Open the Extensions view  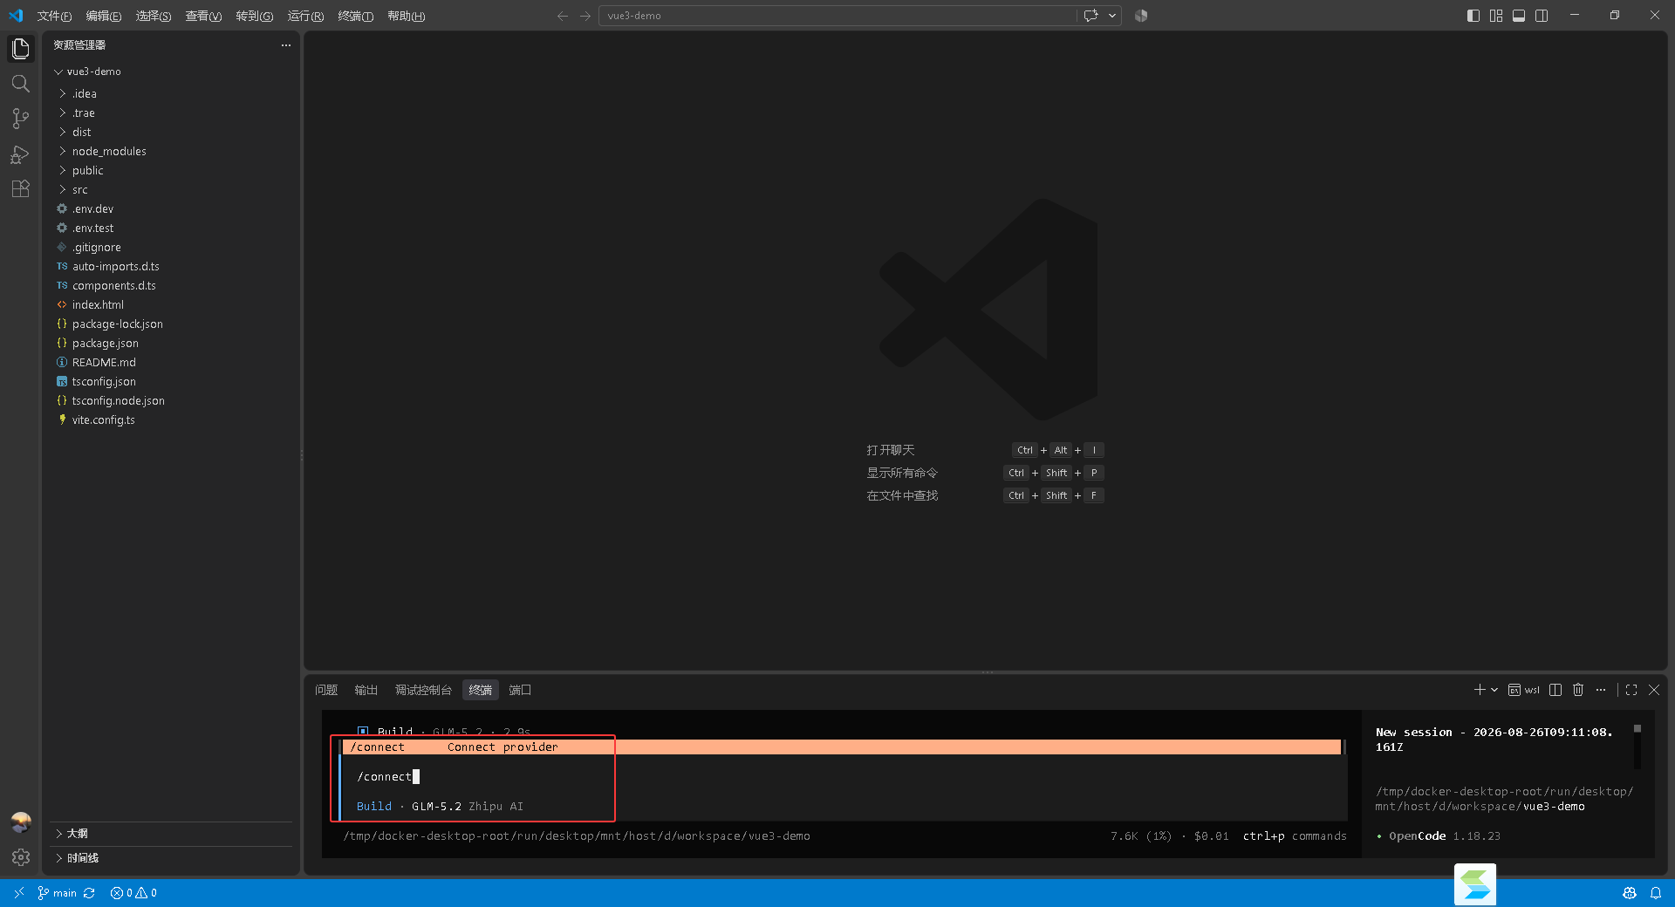pos(21,189)
